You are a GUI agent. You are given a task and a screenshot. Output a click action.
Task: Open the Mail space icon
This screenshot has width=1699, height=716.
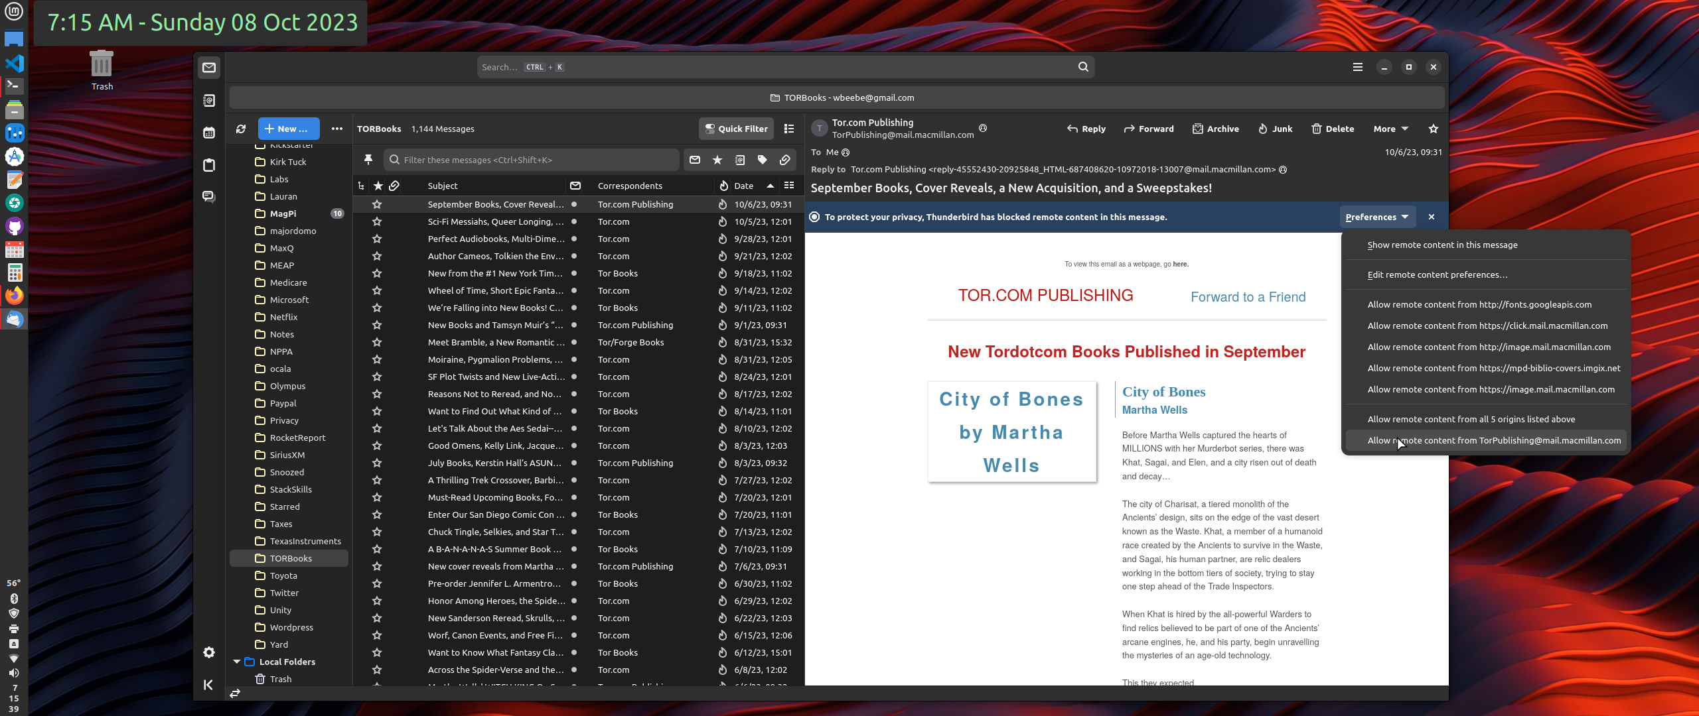(x=209, y=68)
